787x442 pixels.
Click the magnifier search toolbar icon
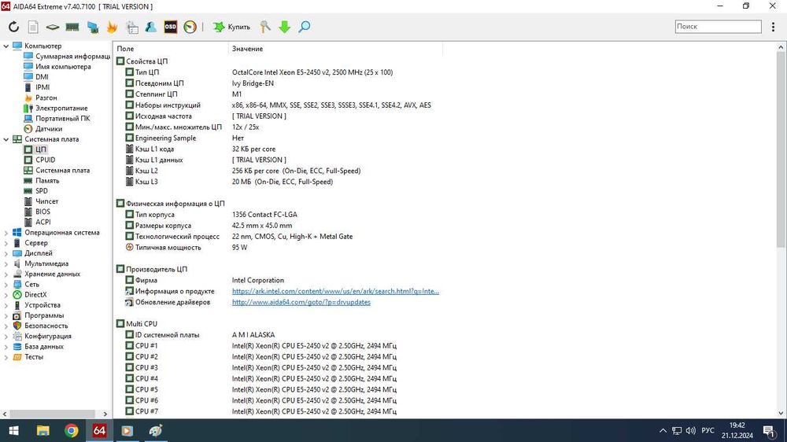(304, 27)
